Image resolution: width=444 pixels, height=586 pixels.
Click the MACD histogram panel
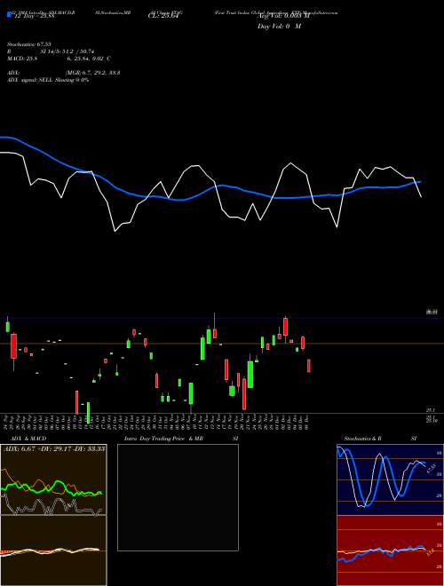pyautogui.click(x=53, y=550)
